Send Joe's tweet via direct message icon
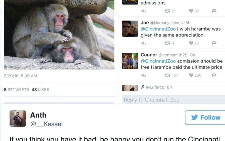 (x=214, y=43)
